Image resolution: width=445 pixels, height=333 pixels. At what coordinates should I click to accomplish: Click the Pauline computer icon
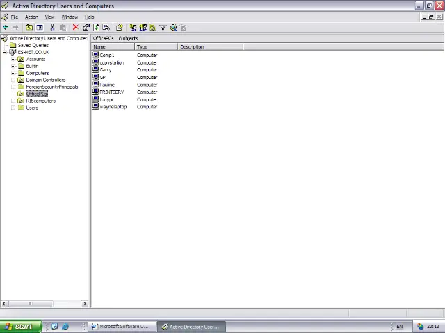tap(96, 85)
